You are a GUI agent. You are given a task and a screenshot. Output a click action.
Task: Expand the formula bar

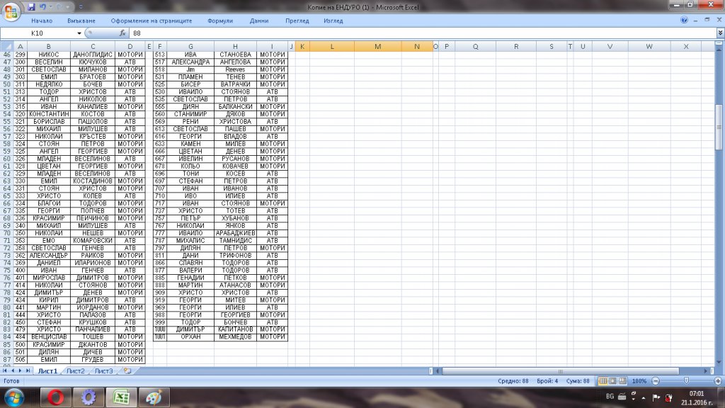tap(719, 33)
